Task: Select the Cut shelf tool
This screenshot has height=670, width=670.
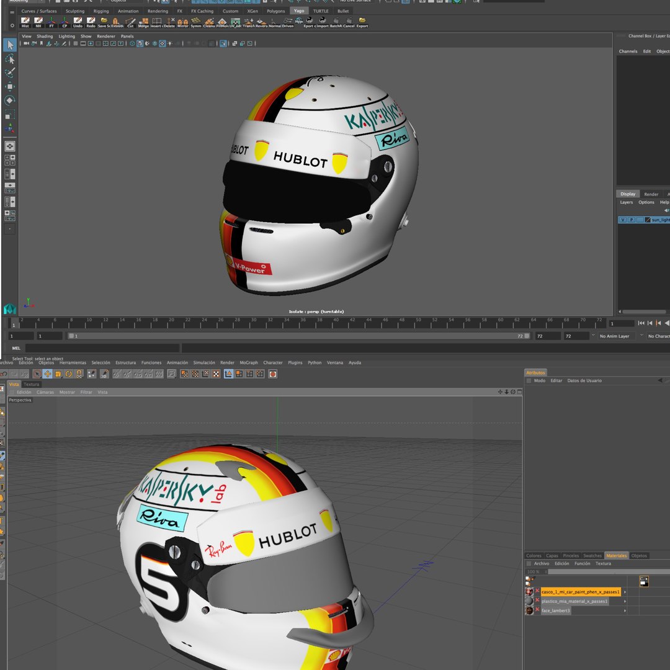Action: coord(130,22)
